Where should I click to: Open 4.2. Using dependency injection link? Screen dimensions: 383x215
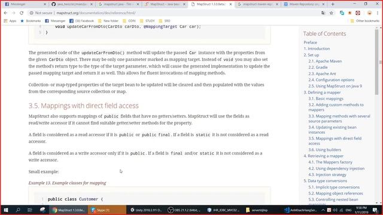click(336, 168)
